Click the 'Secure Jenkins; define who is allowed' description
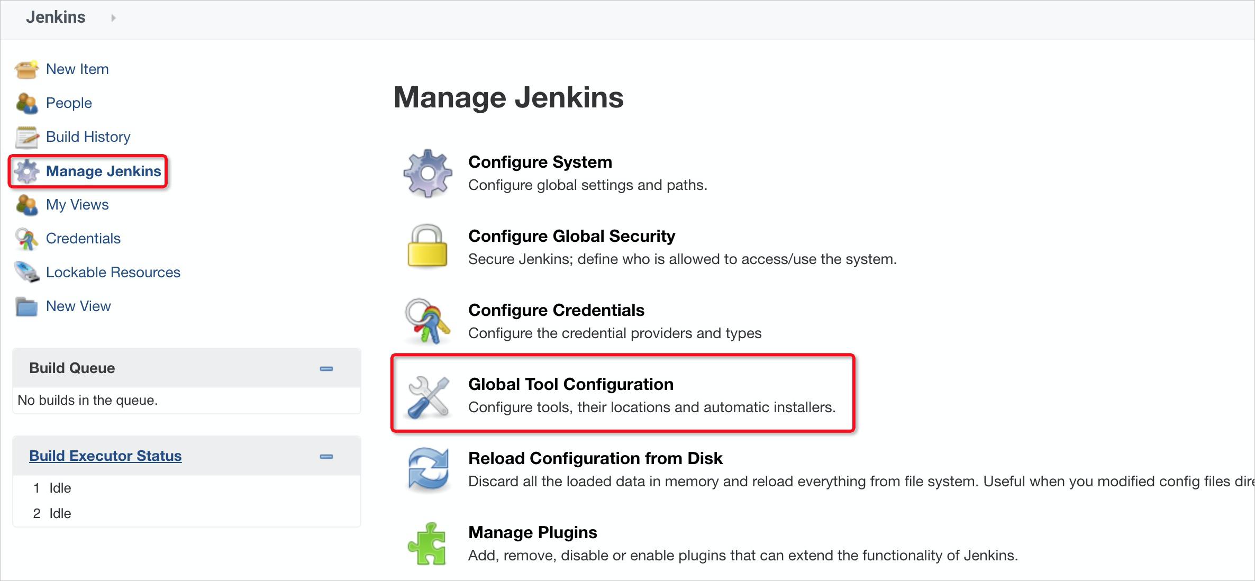This screenshot has height=581, width=1255. [x=683, y=259]
